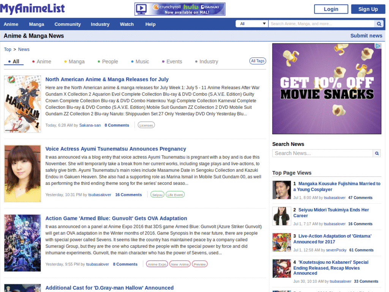Open 'Seiyuu Midori Tsukimiya Ends Her Career'
The height and width of the screenshot is (292, 389).
[x=331, y=213]
